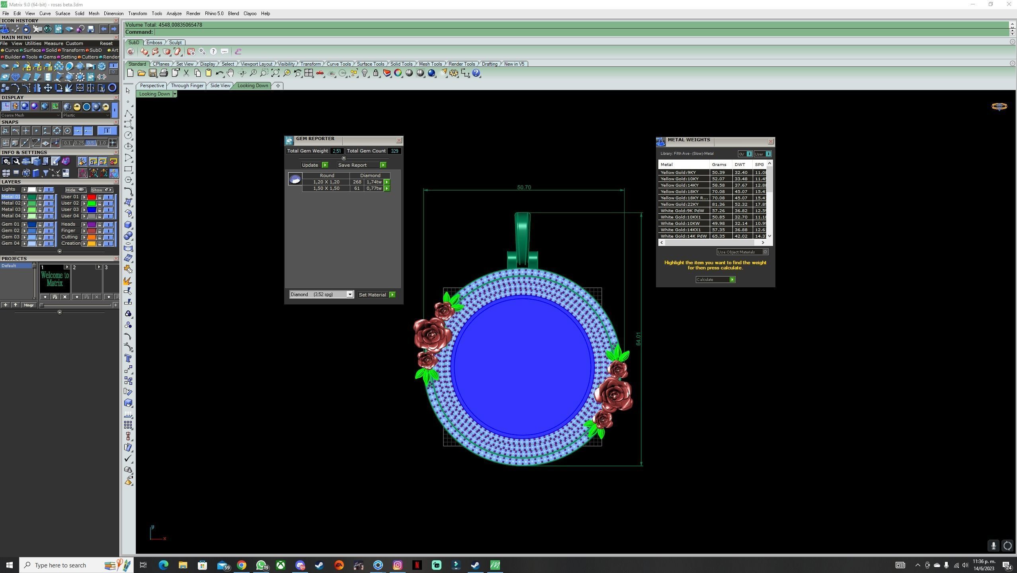Screen dimensions: 1017x573
Task: Toggle visibility switch for User 01 layer
Action: [x=108, y=197]
